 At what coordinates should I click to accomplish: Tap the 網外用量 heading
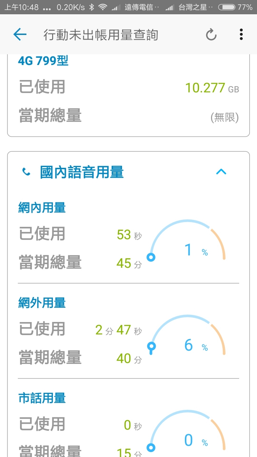42,303
